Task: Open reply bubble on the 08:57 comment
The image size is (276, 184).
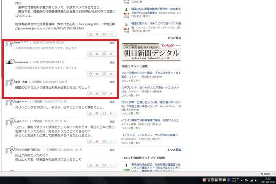Action: pos(109,94)
